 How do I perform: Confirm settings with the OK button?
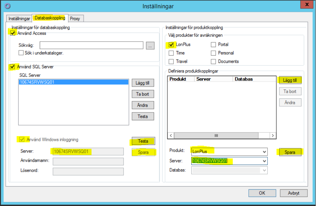point(262,193)
